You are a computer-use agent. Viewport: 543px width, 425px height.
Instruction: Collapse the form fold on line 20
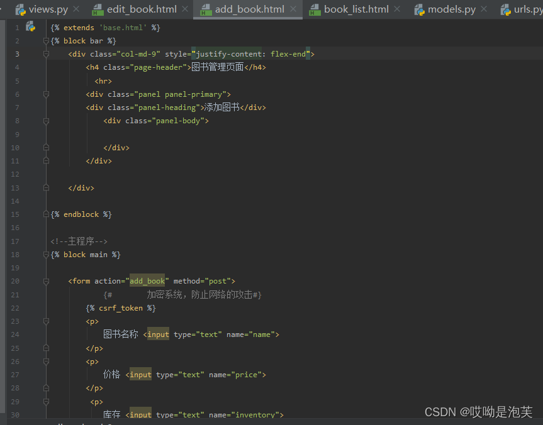pyautogui.click(x=46, y=282)
